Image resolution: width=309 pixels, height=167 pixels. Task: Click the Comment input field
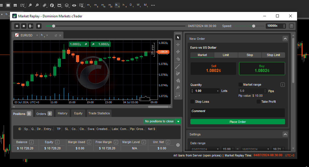click(238, 112)
